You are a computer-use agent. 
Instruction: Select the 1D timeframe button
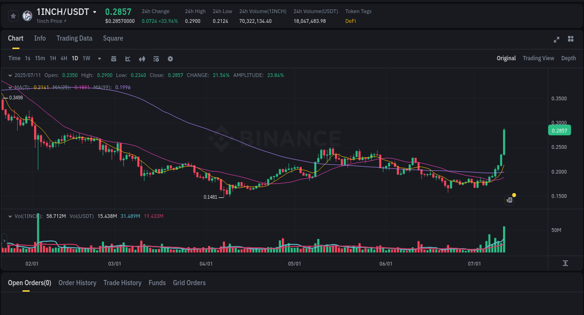[75, 58]
